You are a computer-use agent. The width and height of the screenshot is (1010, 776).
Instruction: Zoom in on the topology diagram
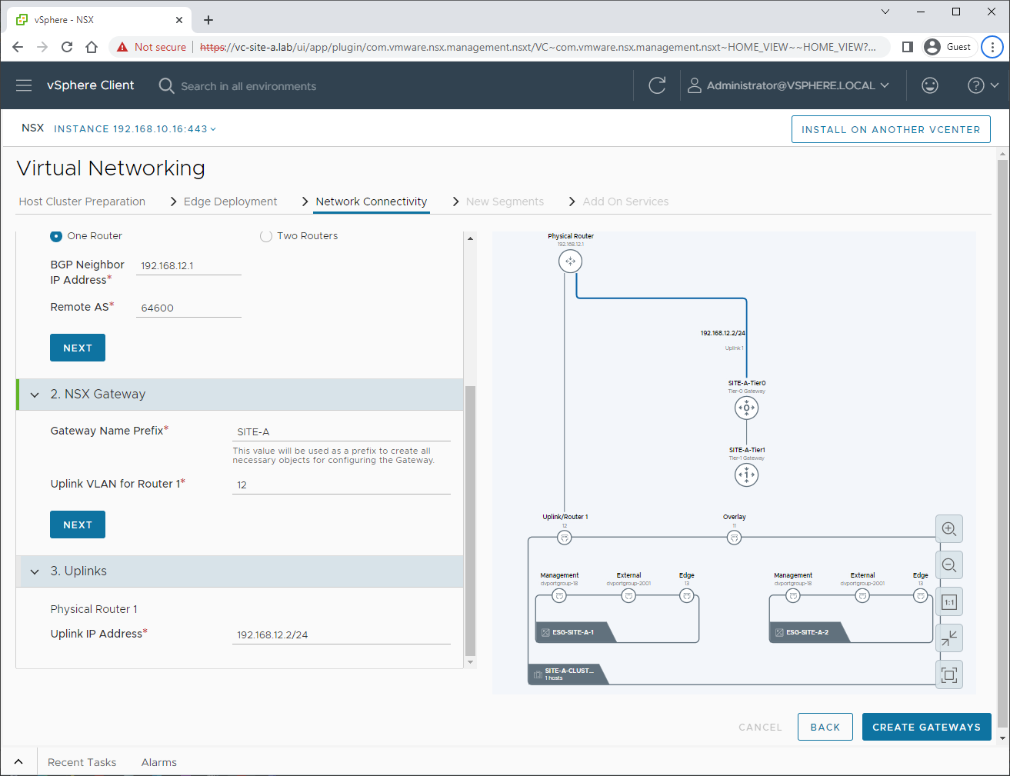[949, 529]
